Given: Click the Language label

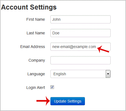Looking at the screenshot, I should click(x=36, y=74).
